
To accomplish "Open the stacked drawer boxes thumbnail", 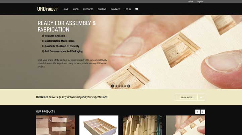I will [x=56, y=125].
